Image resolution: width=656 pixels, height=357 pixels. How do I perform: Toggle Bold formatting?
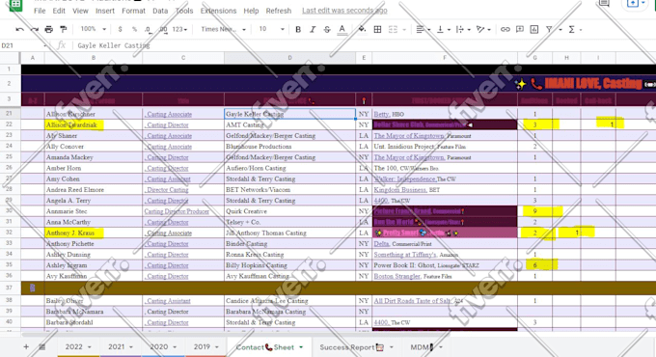pos(298,29)
